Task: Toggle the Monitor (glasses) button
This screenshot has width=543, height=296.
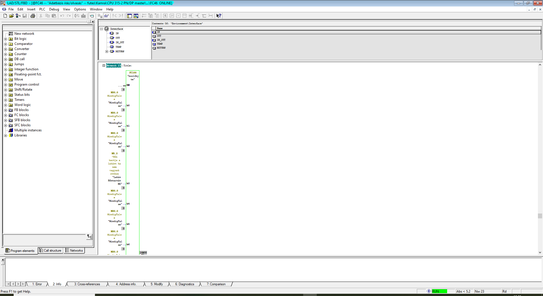Action: [106, 16]
